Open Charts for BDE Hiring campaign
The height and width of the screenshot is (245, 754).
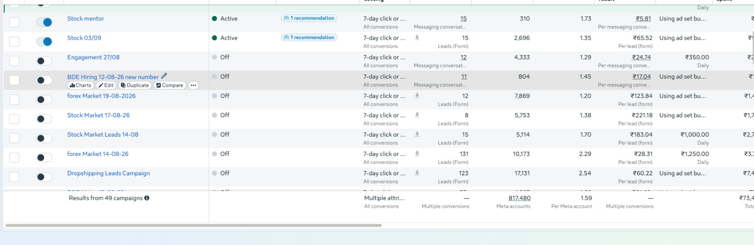pyautogui.click(x=81, y=85)
